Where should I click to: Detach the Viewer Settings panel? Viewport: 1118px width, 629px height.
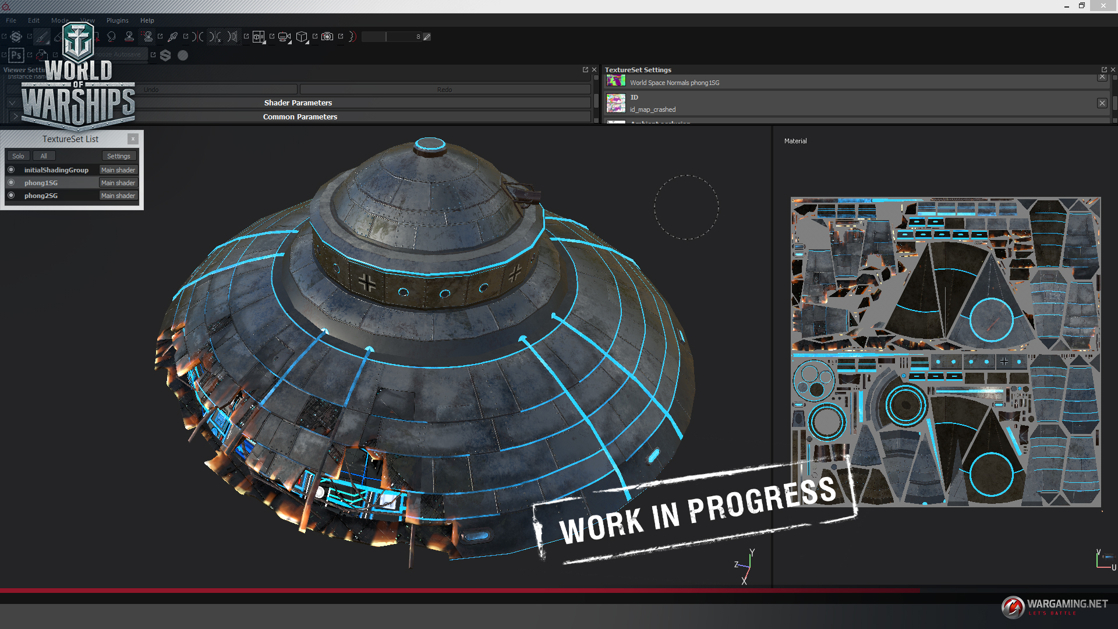click(585, 69)
